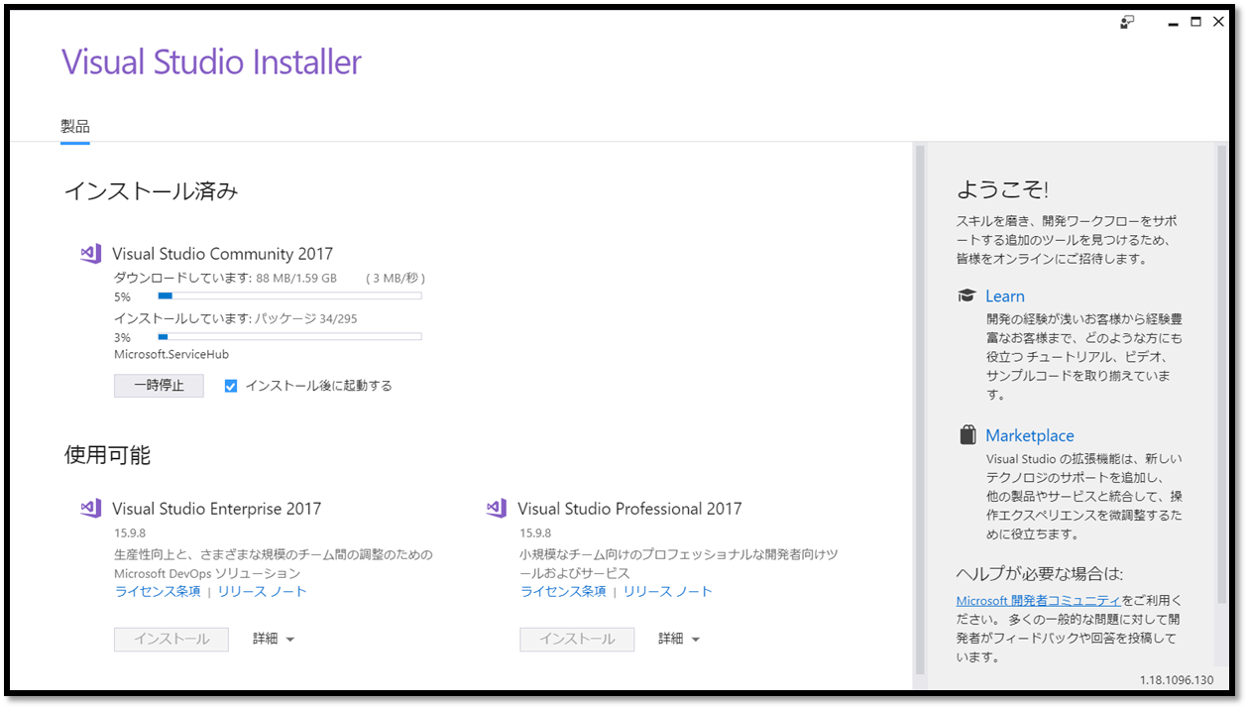Open the Microsoft 開発者コミュニティ link

coord(1039,601)
